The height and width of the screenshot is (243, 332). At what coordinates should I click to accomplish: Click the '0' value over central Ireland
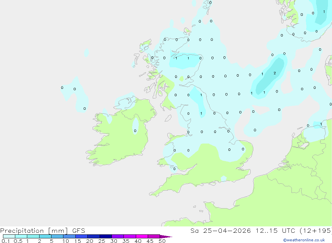[135, 131]
